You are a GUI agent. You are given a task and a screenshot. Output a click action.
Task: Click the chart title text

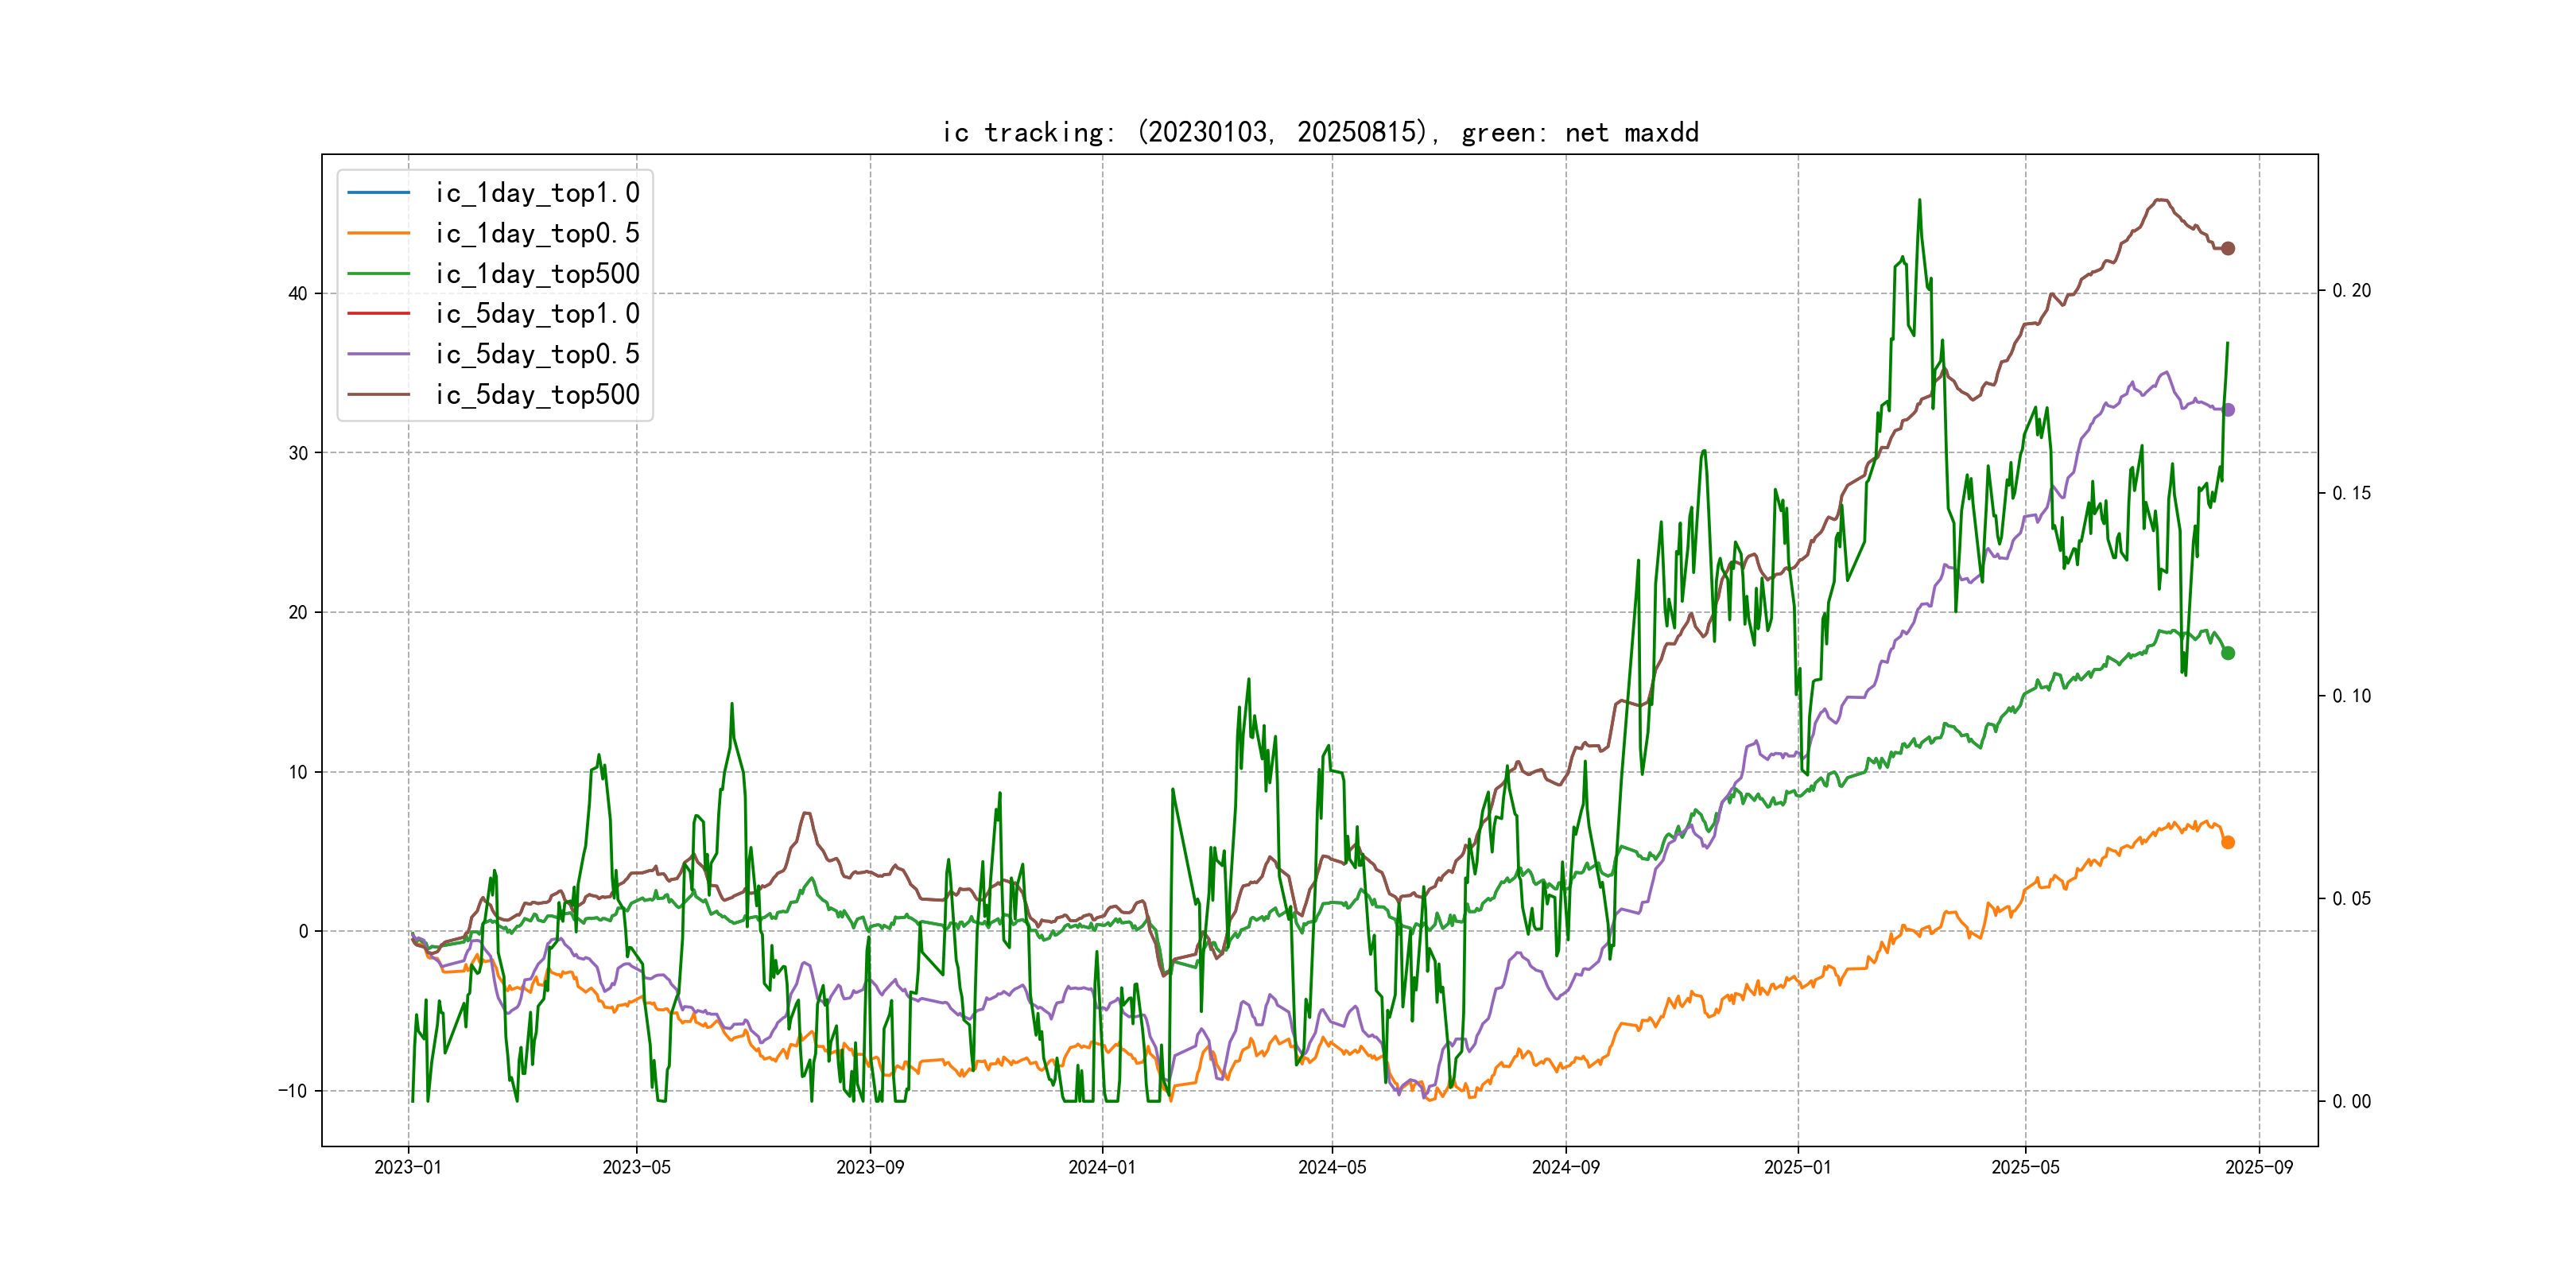[x=1320, y=132]
